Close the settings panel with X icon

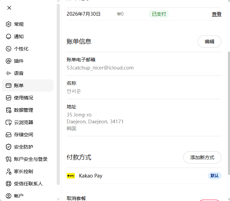coord(9,8)
